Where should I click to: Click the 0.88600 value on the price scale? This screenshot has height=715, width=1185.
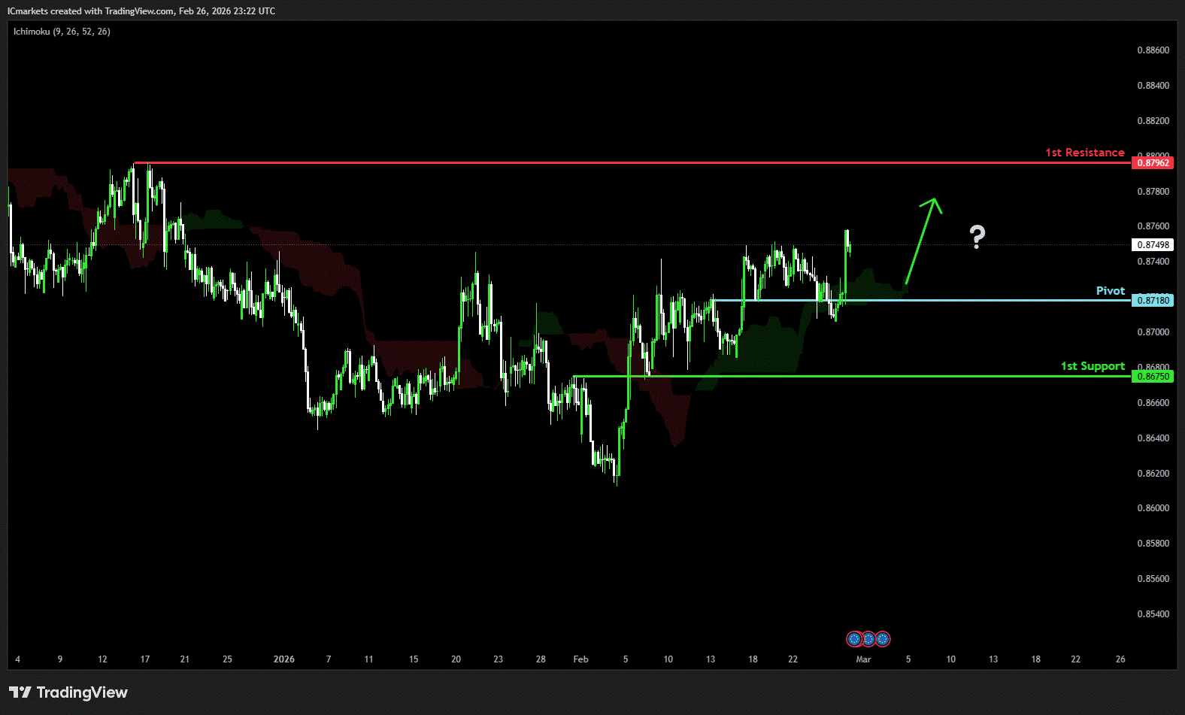pos(1153,50)
